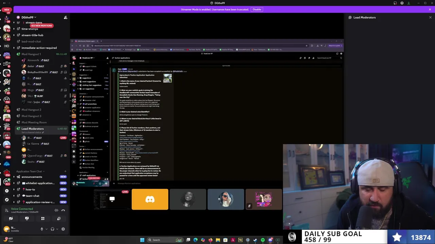435x244 pixels.
Task: Disconnect from voice with the hang-up icon
Action: point(63,210)
